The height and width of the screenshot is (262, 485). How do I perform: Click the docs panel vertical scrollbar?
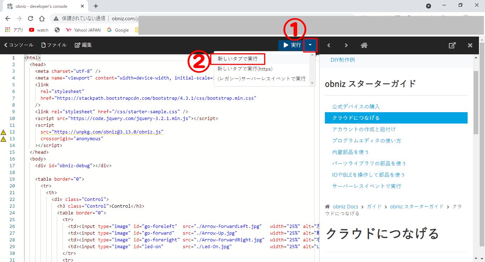[476, 103]
